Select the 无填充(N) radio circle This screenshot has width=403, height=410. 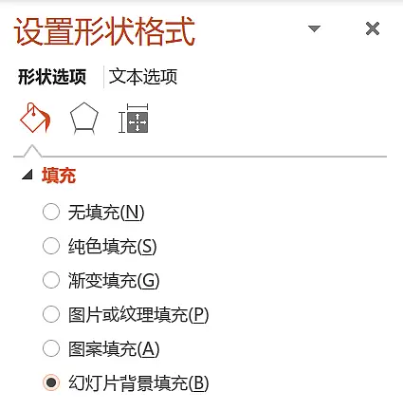(x=51, y=212)
